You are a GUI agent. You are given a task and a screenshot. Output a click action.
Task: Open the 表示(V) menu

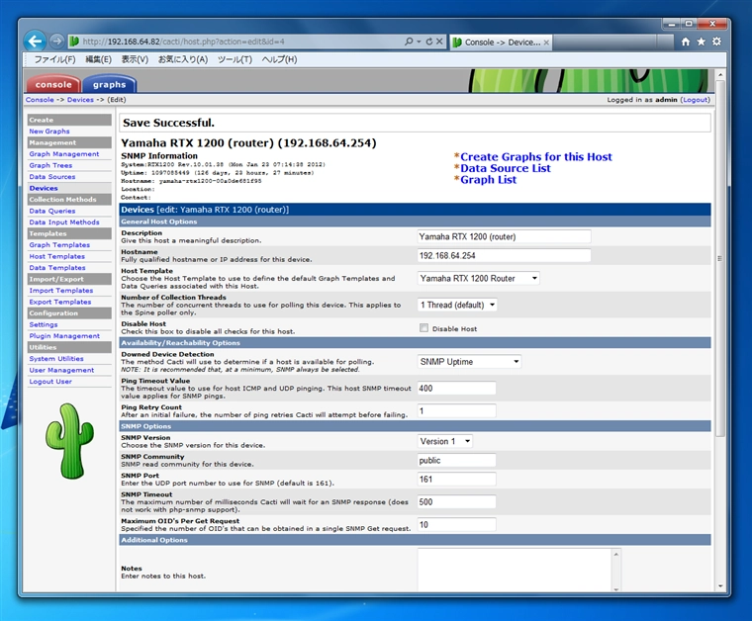click(135, 59)
